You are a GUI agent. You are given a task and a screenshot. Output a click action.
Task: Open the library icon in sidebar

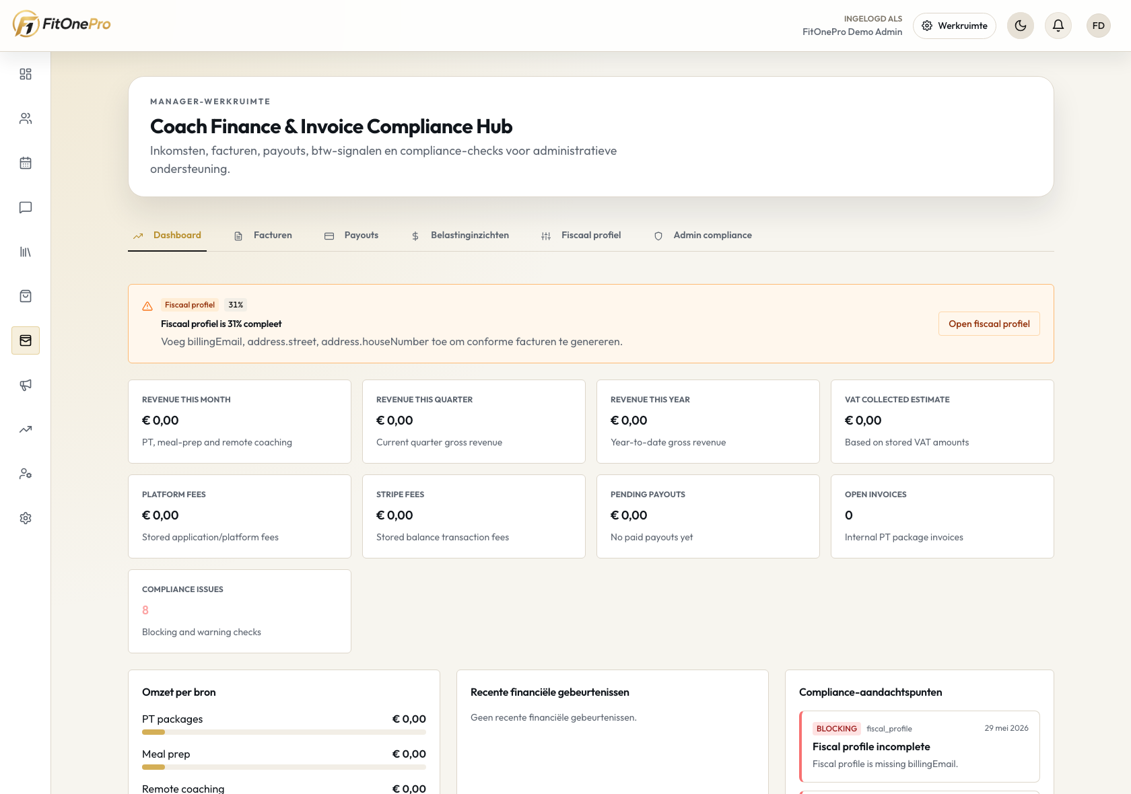tap(26, 252)
